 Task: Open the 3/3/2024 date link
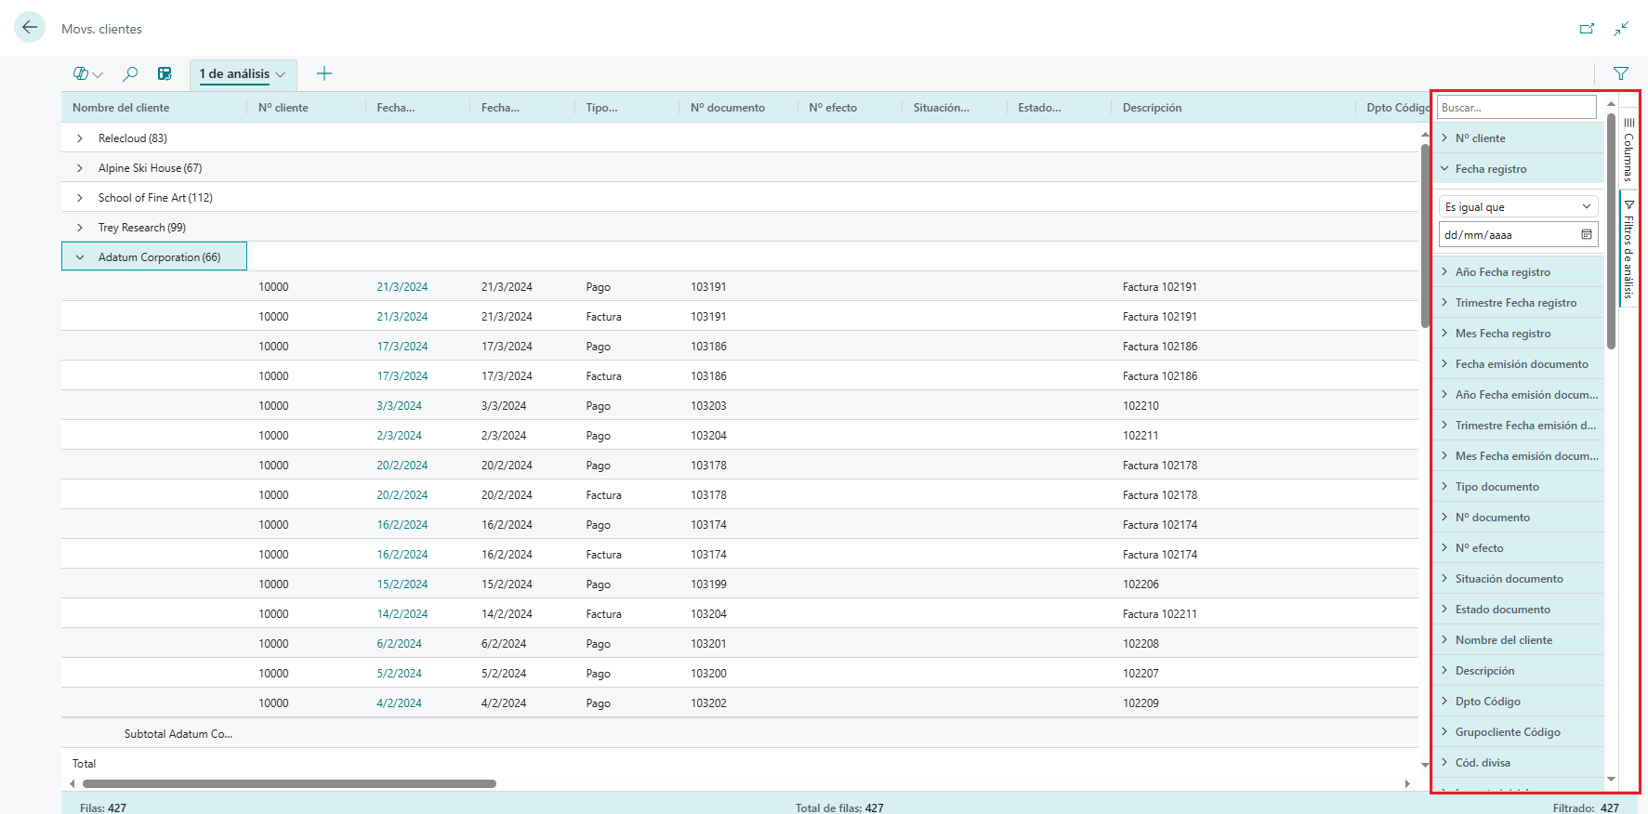coord(399,406)
